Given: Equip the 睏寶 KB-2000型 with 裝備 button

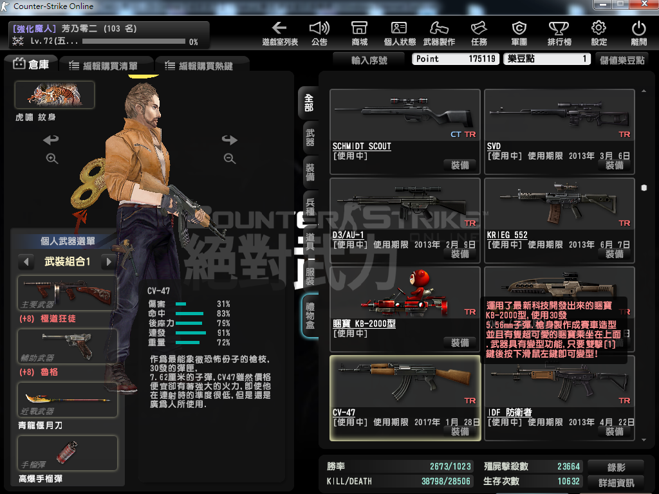Looking at the screenshot, I should (459, 342).
